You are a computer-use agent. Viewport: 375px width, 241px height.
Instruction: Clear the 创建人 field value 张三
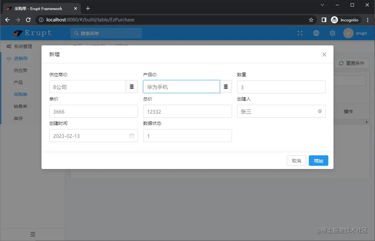click(320, 111)
